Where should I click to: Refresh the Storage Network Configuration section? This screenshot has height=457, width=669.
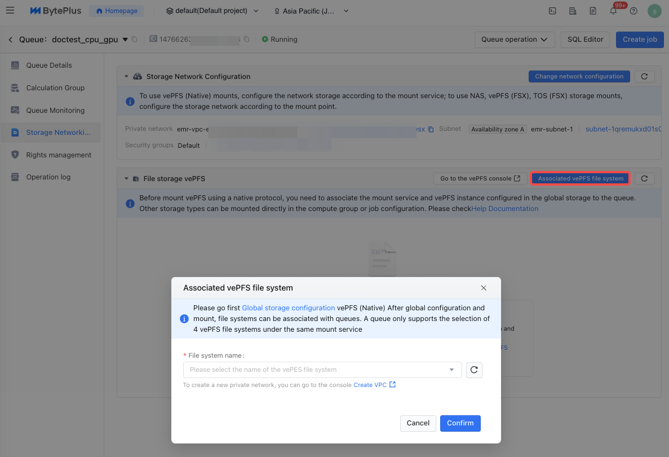click(x=644, y=77)
